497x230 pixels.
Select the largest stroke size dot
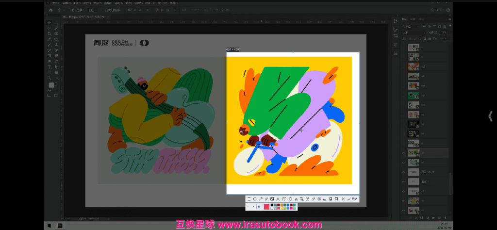(259, 207)
